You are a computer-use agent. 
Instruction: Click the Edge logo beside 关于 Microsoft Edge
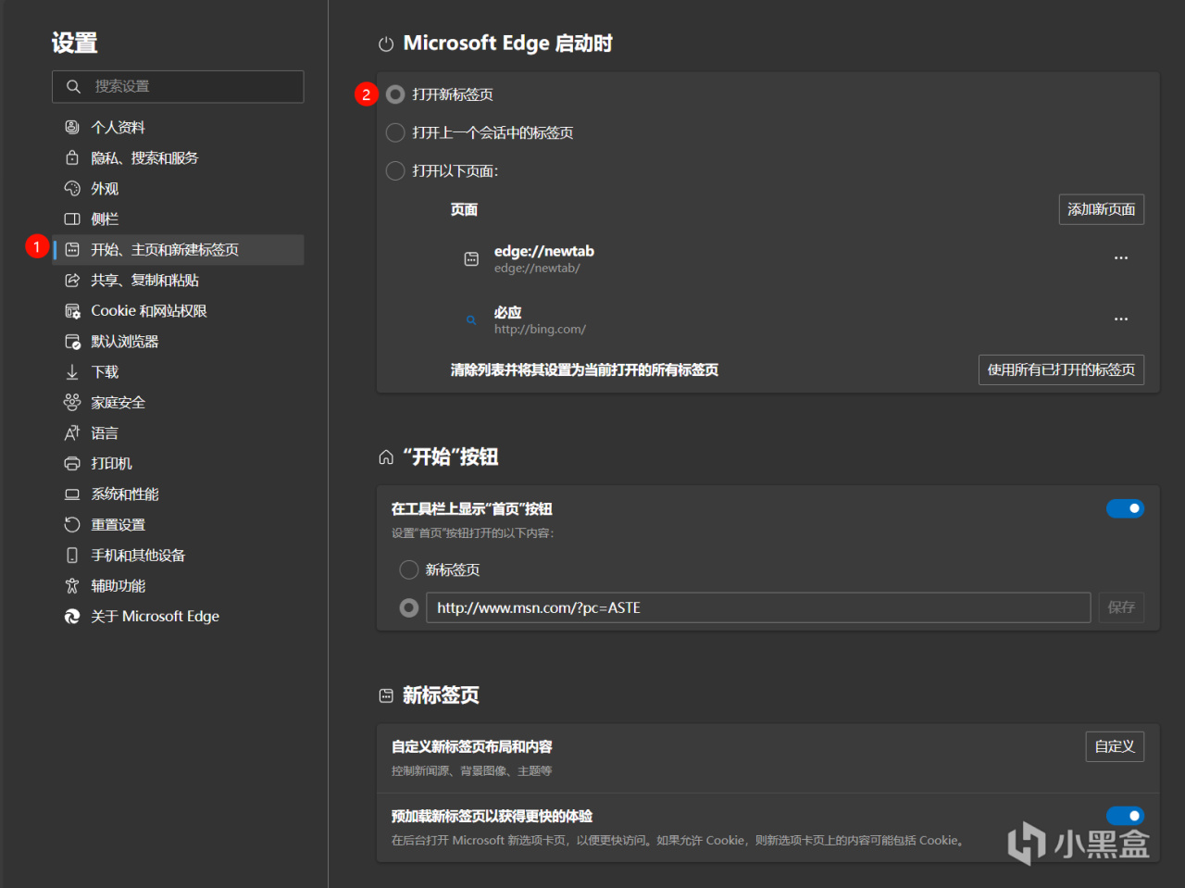point(72,616)
